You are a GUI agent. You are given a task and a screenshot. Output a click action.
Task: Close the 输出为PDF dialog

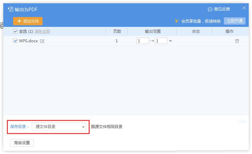pyautogui.click(x=244, y=8)
